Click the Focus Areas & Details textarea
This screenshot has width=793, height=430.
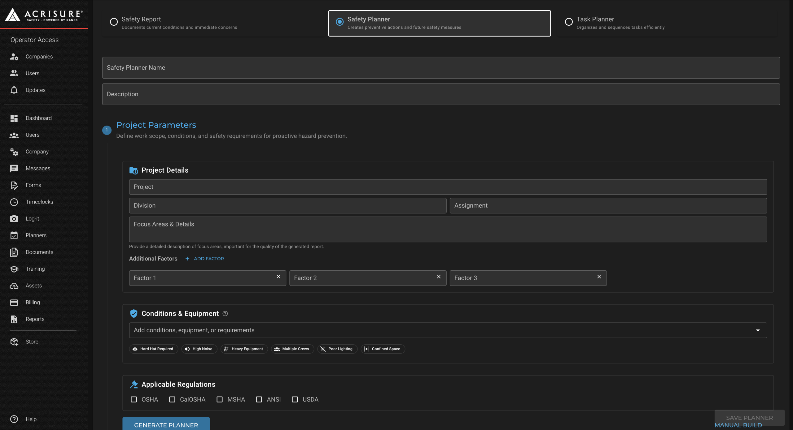pyautogui.click(x=448, y=229)
